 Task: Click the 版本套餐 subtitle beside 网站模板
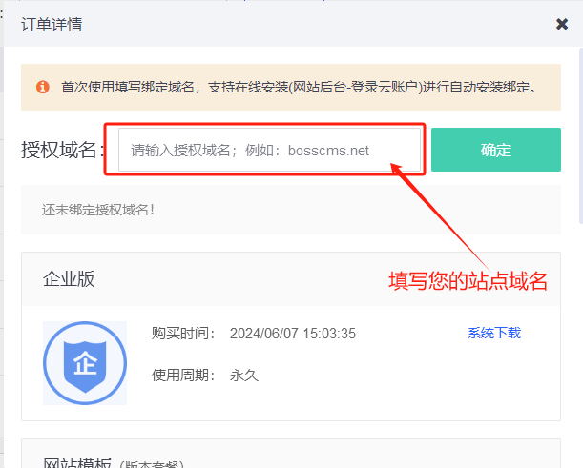(x=151, y=465)
